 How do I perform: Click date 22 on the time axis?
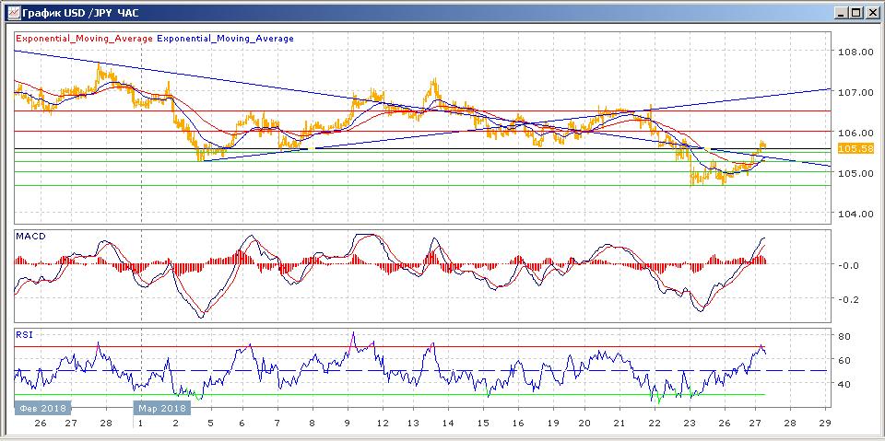pos(654,424)
